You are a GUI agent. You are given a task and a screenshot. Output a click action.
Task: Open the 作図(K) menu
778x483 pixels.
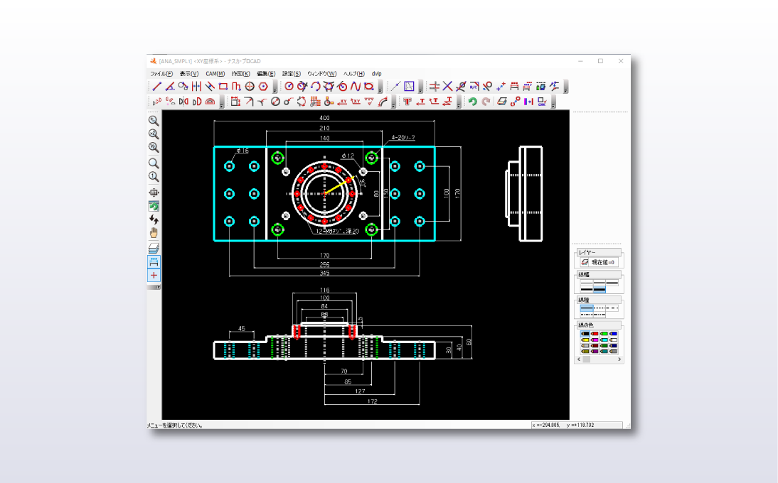240,74
